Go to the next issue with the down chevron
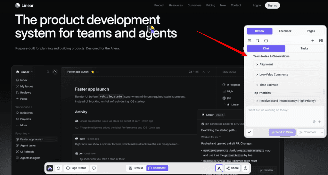Screen dimensions: 328x175 [209, 72]
